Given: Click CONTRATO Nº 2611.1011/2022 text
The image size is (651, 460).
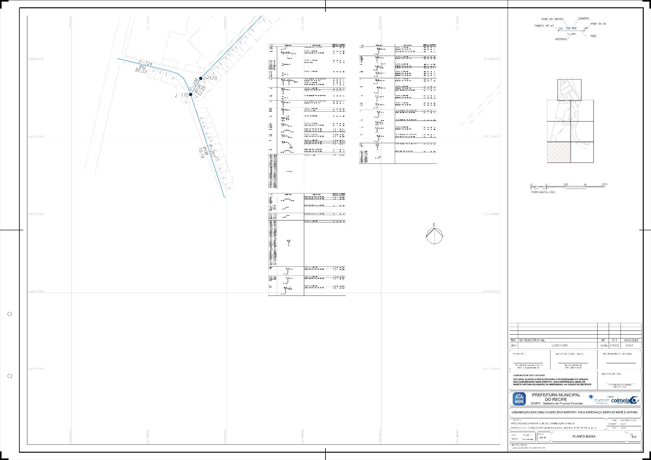Looking at the screenshot, I should [x=529, y=375].
